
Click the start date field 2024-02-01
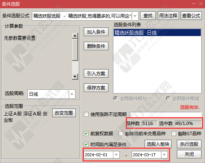coord(99,155)
